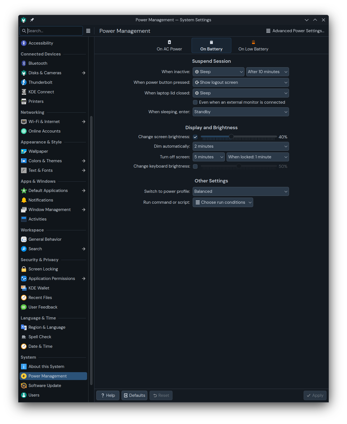Open the sidebar hamburger menu icon
The image size is (347, 424).
click(88, 31)
